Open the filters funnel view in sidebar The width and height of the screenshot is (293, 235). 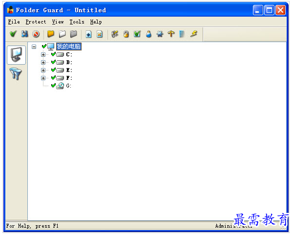point(16,74)
